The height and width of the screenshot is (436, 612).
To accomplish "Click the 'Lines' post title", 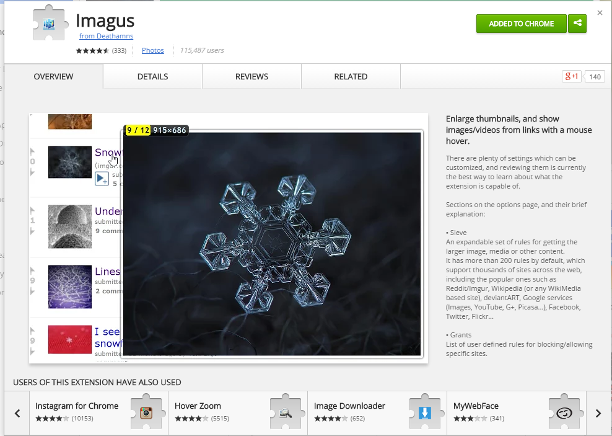I will pos(107,272).
